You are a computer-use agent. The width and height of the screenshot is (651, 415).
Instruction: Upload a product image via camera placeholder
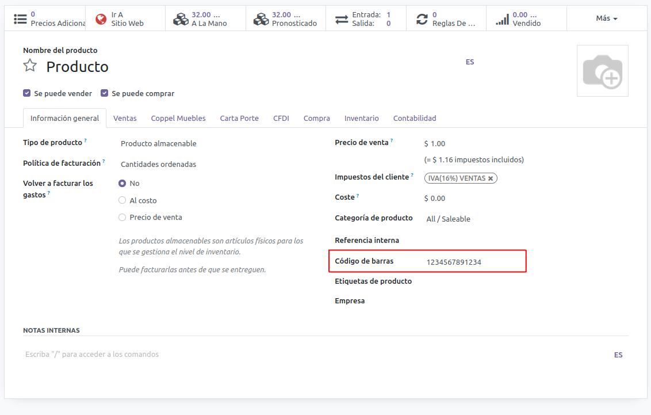602,71
